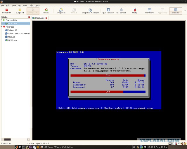Open the Team menu
This screenshot has height=149, width=187.
(x=25, y=5)
